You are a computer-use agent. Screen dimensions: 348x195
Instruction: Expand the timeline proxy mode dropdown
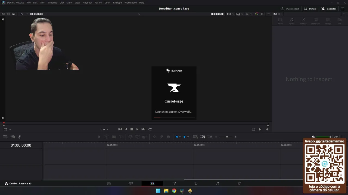[x=242, y=14]
